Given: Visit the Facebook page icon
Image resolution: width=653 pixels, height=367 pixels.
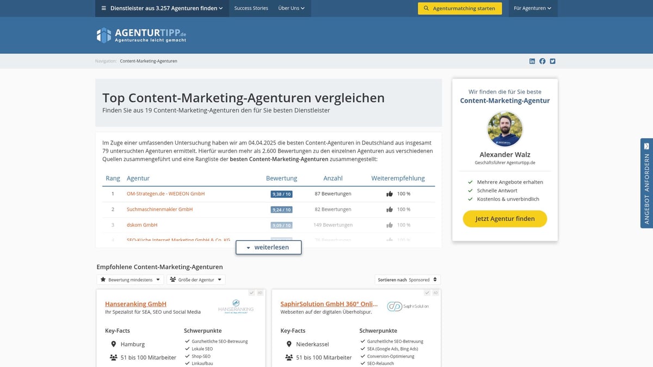Looking at the screenshot, I should (542, 61).
